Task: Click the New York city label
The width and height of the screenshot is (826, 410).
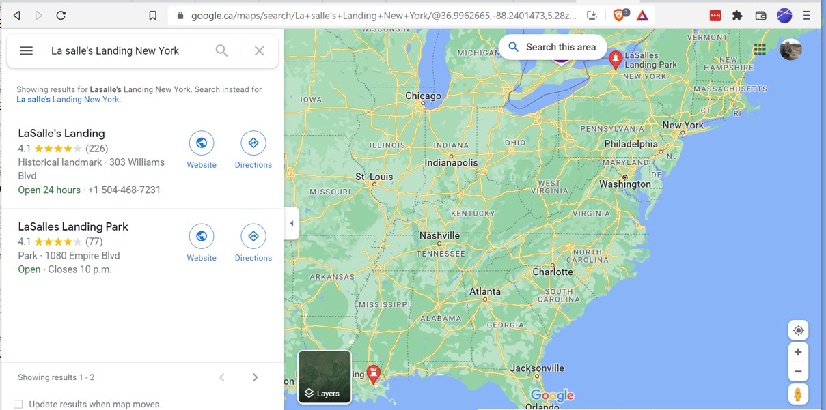Action: [683, 125]
